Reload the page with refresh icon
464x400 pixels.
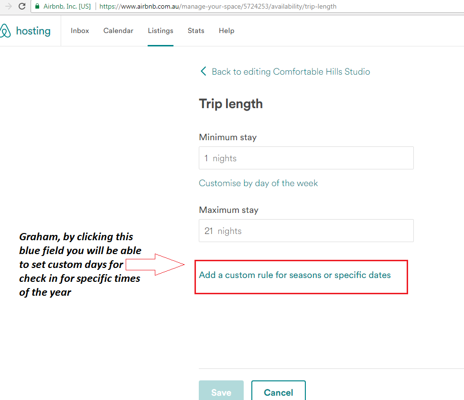pos(22,6)
